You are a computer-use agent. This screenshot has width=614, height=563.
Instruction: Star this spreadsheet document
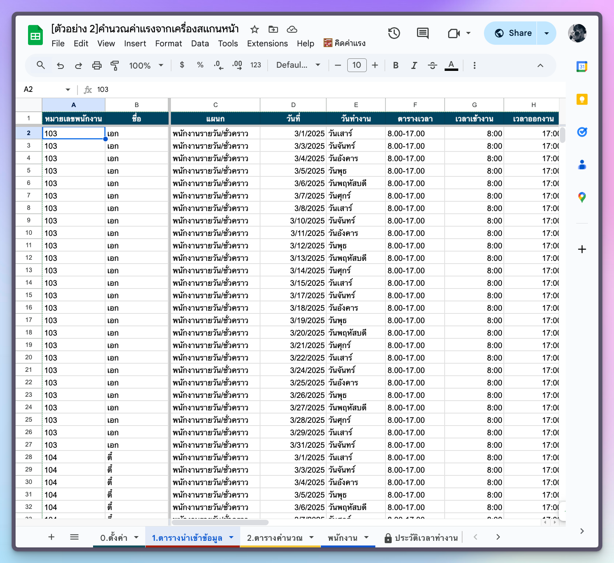click(255, 30)
